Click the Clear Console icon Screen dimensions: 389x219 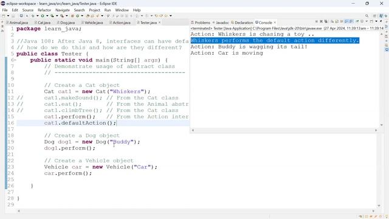click(x=332, y=22)
